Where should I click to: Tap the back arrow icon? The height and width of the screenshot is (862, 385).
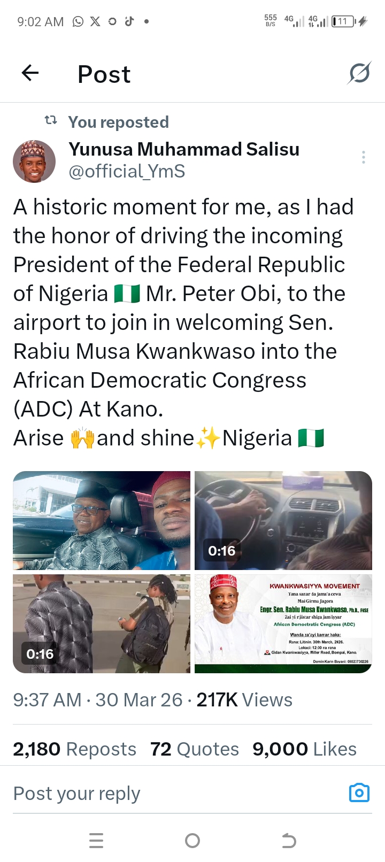30,73
